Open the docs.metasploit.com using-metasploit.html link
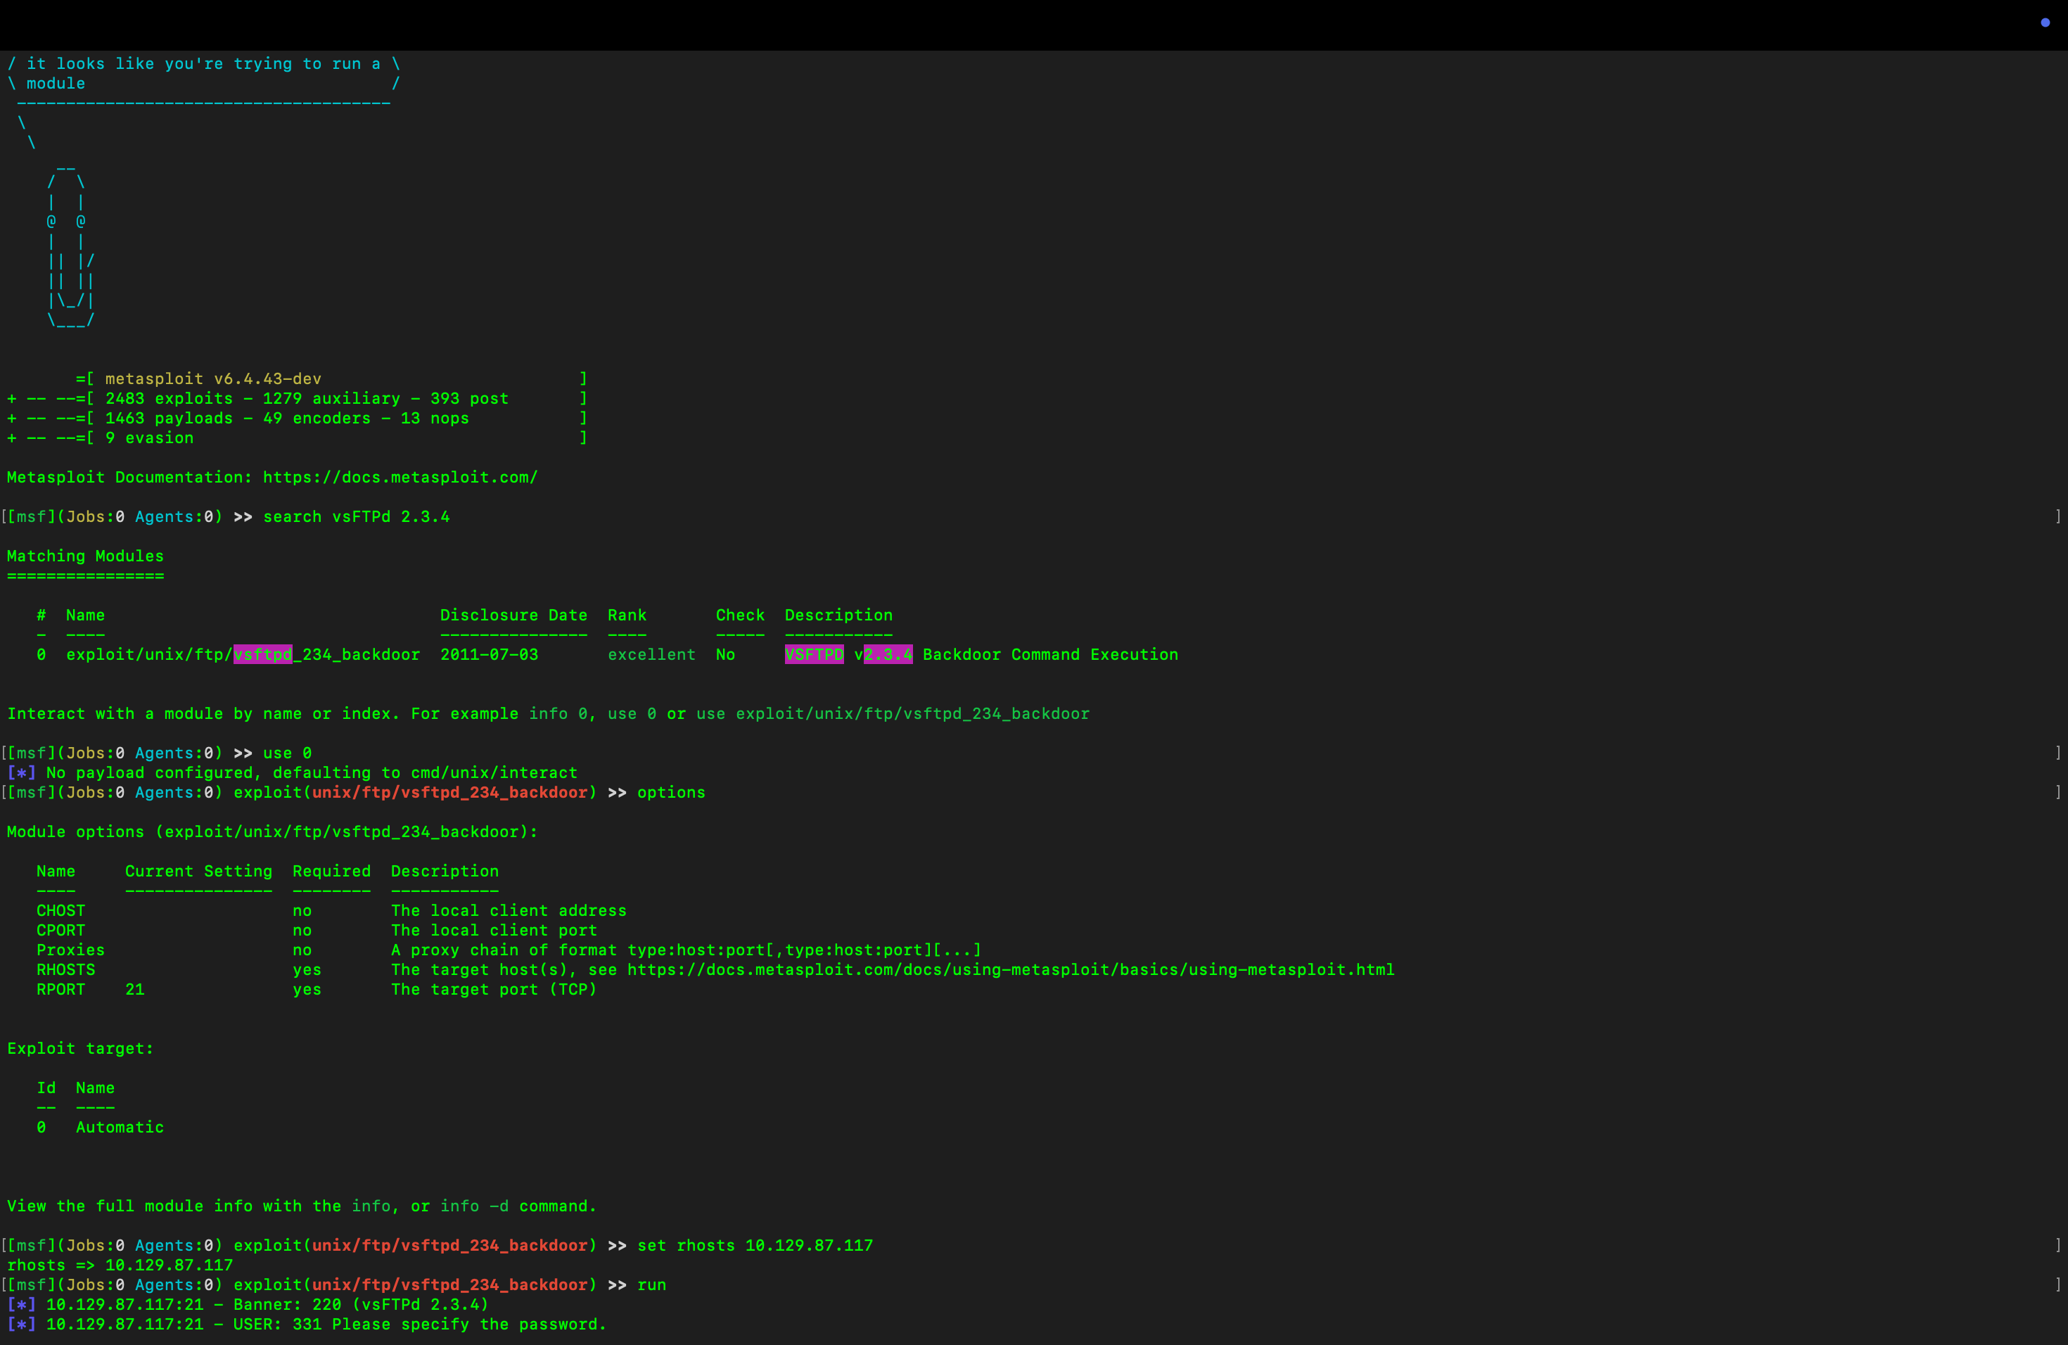This screenshot has width=2068, height=1345. (x=1011, y=969)
